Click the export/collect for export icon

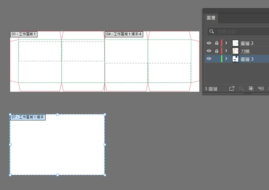pos(232,88)
